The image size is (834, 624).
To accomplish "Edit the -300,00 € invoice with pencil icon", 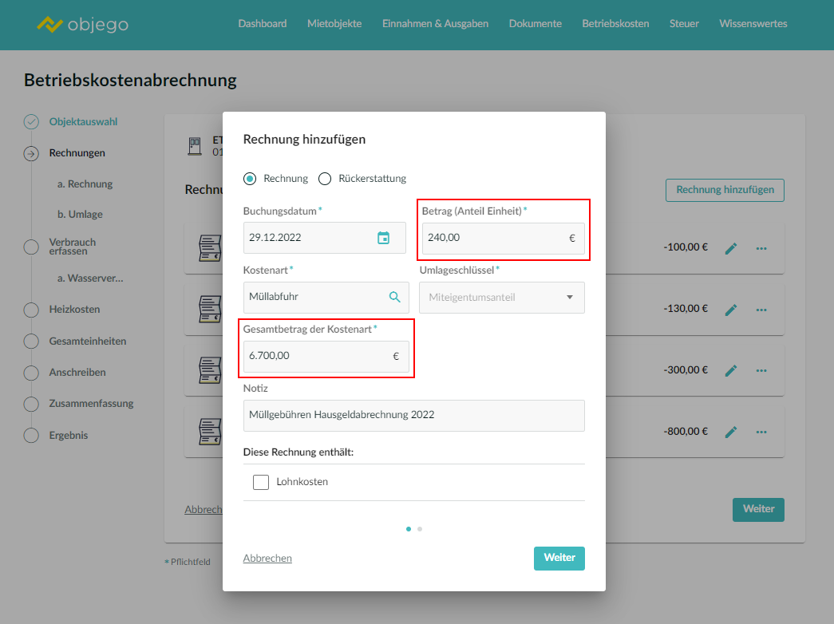I will 730,371.
